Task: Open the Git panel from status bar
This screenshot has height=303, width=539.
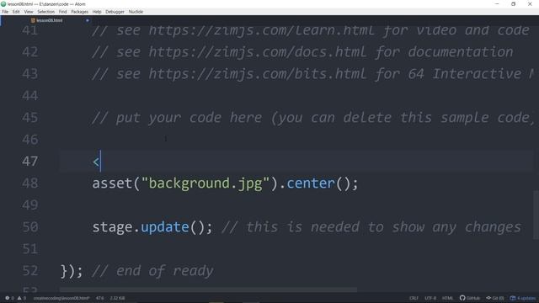Action: (495, 298)
